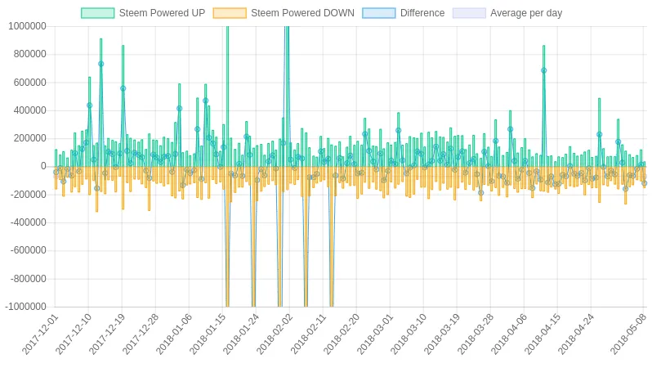Image resolution: width=652 pixels, height=368 pixels.
Task: Click the 2018-03-01 date label
Action: coord(376,334)
